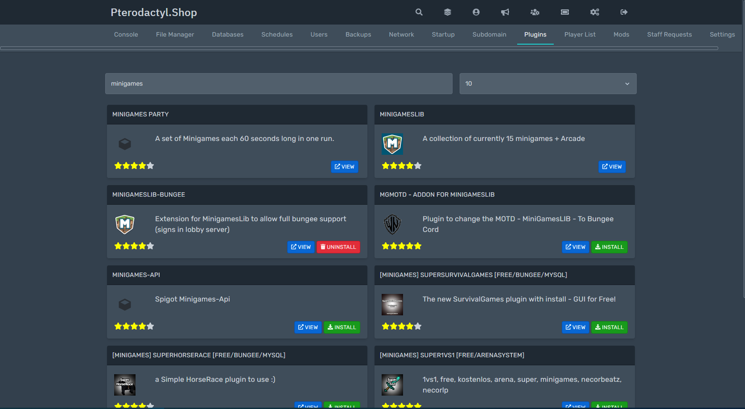Click the search magnifier icon in header
The image size is (745, 409).
click(x=419, y=12)
